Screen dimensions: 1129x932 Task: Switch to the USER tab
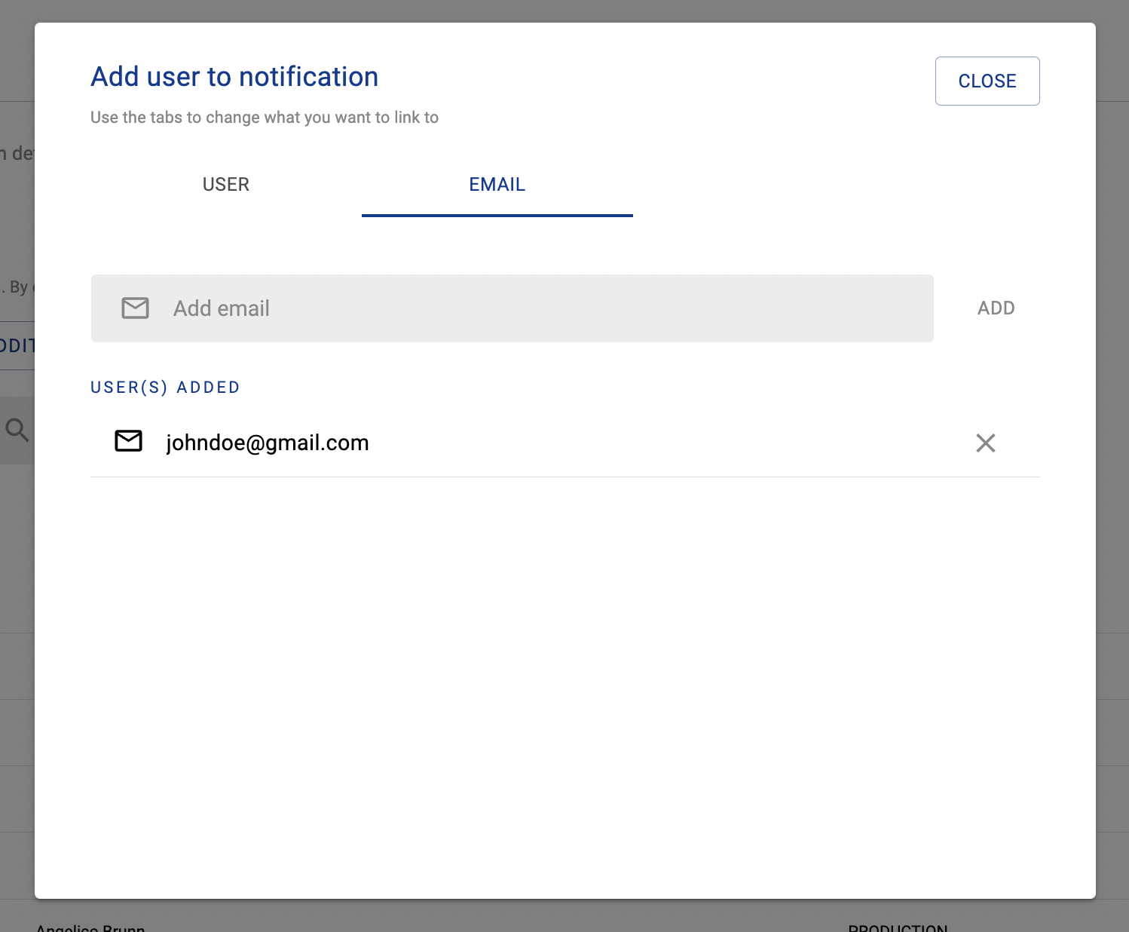225,185
